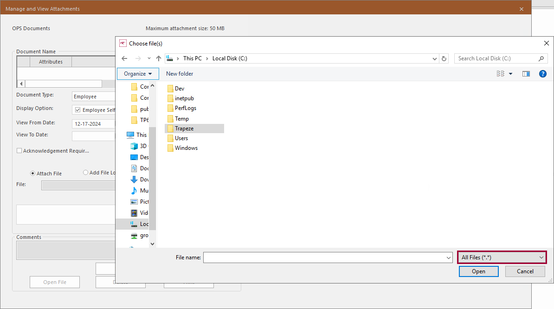Open the Trapeze folder

coord(184,129)
